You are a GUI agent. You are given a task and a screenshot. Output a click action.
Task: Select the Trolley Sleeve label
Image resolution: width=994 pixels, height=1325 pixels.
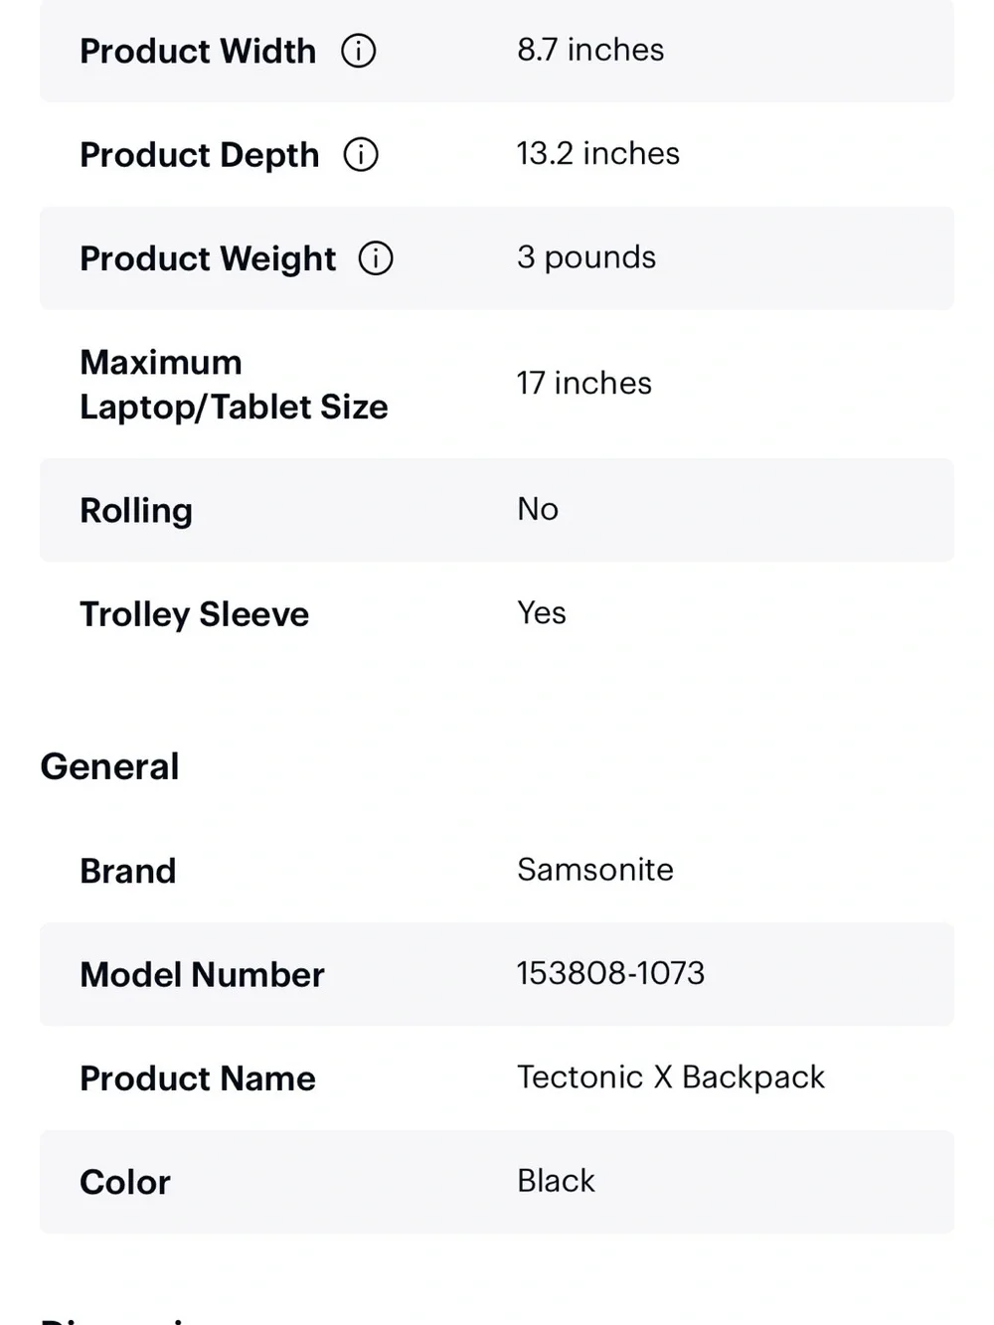tap(195, 614)
